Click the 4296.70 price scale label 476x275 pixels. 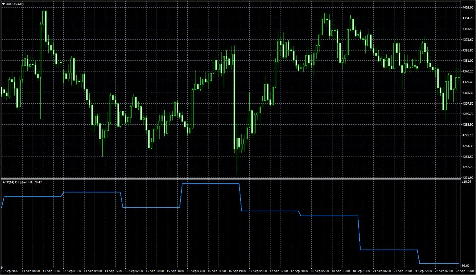[468, 114]
